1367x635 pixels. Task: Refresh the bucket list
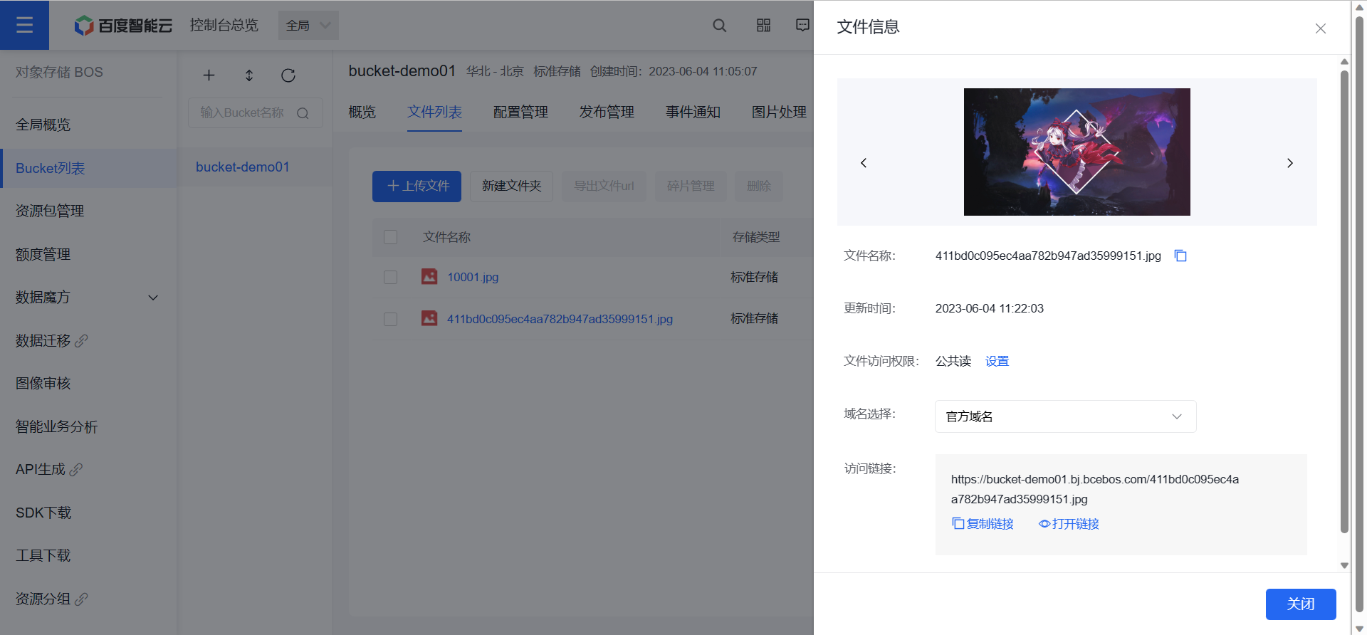pyautogui.click(x=288, y=75)
